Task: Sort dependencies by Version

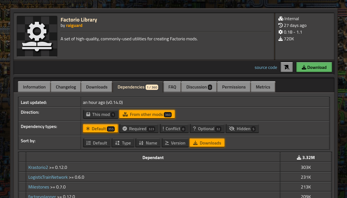Action: (x=175, y=143)
